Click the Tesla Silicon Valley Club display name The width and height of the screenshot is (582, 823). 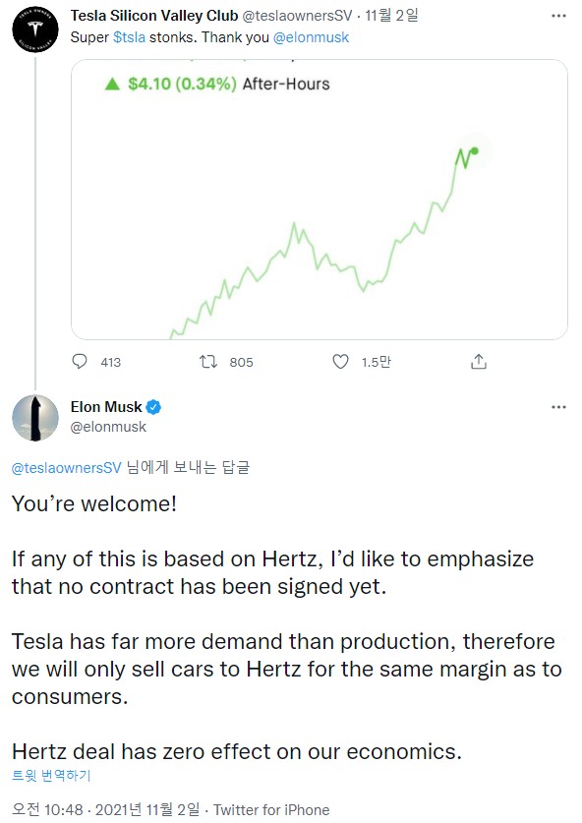pyautogui.click(x=154, y=16)
